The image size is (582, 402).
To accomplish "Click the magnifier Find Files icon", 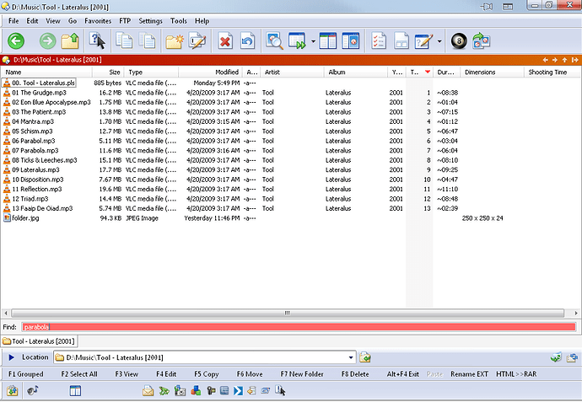I will pyautogui.click(x=274, y=40).
